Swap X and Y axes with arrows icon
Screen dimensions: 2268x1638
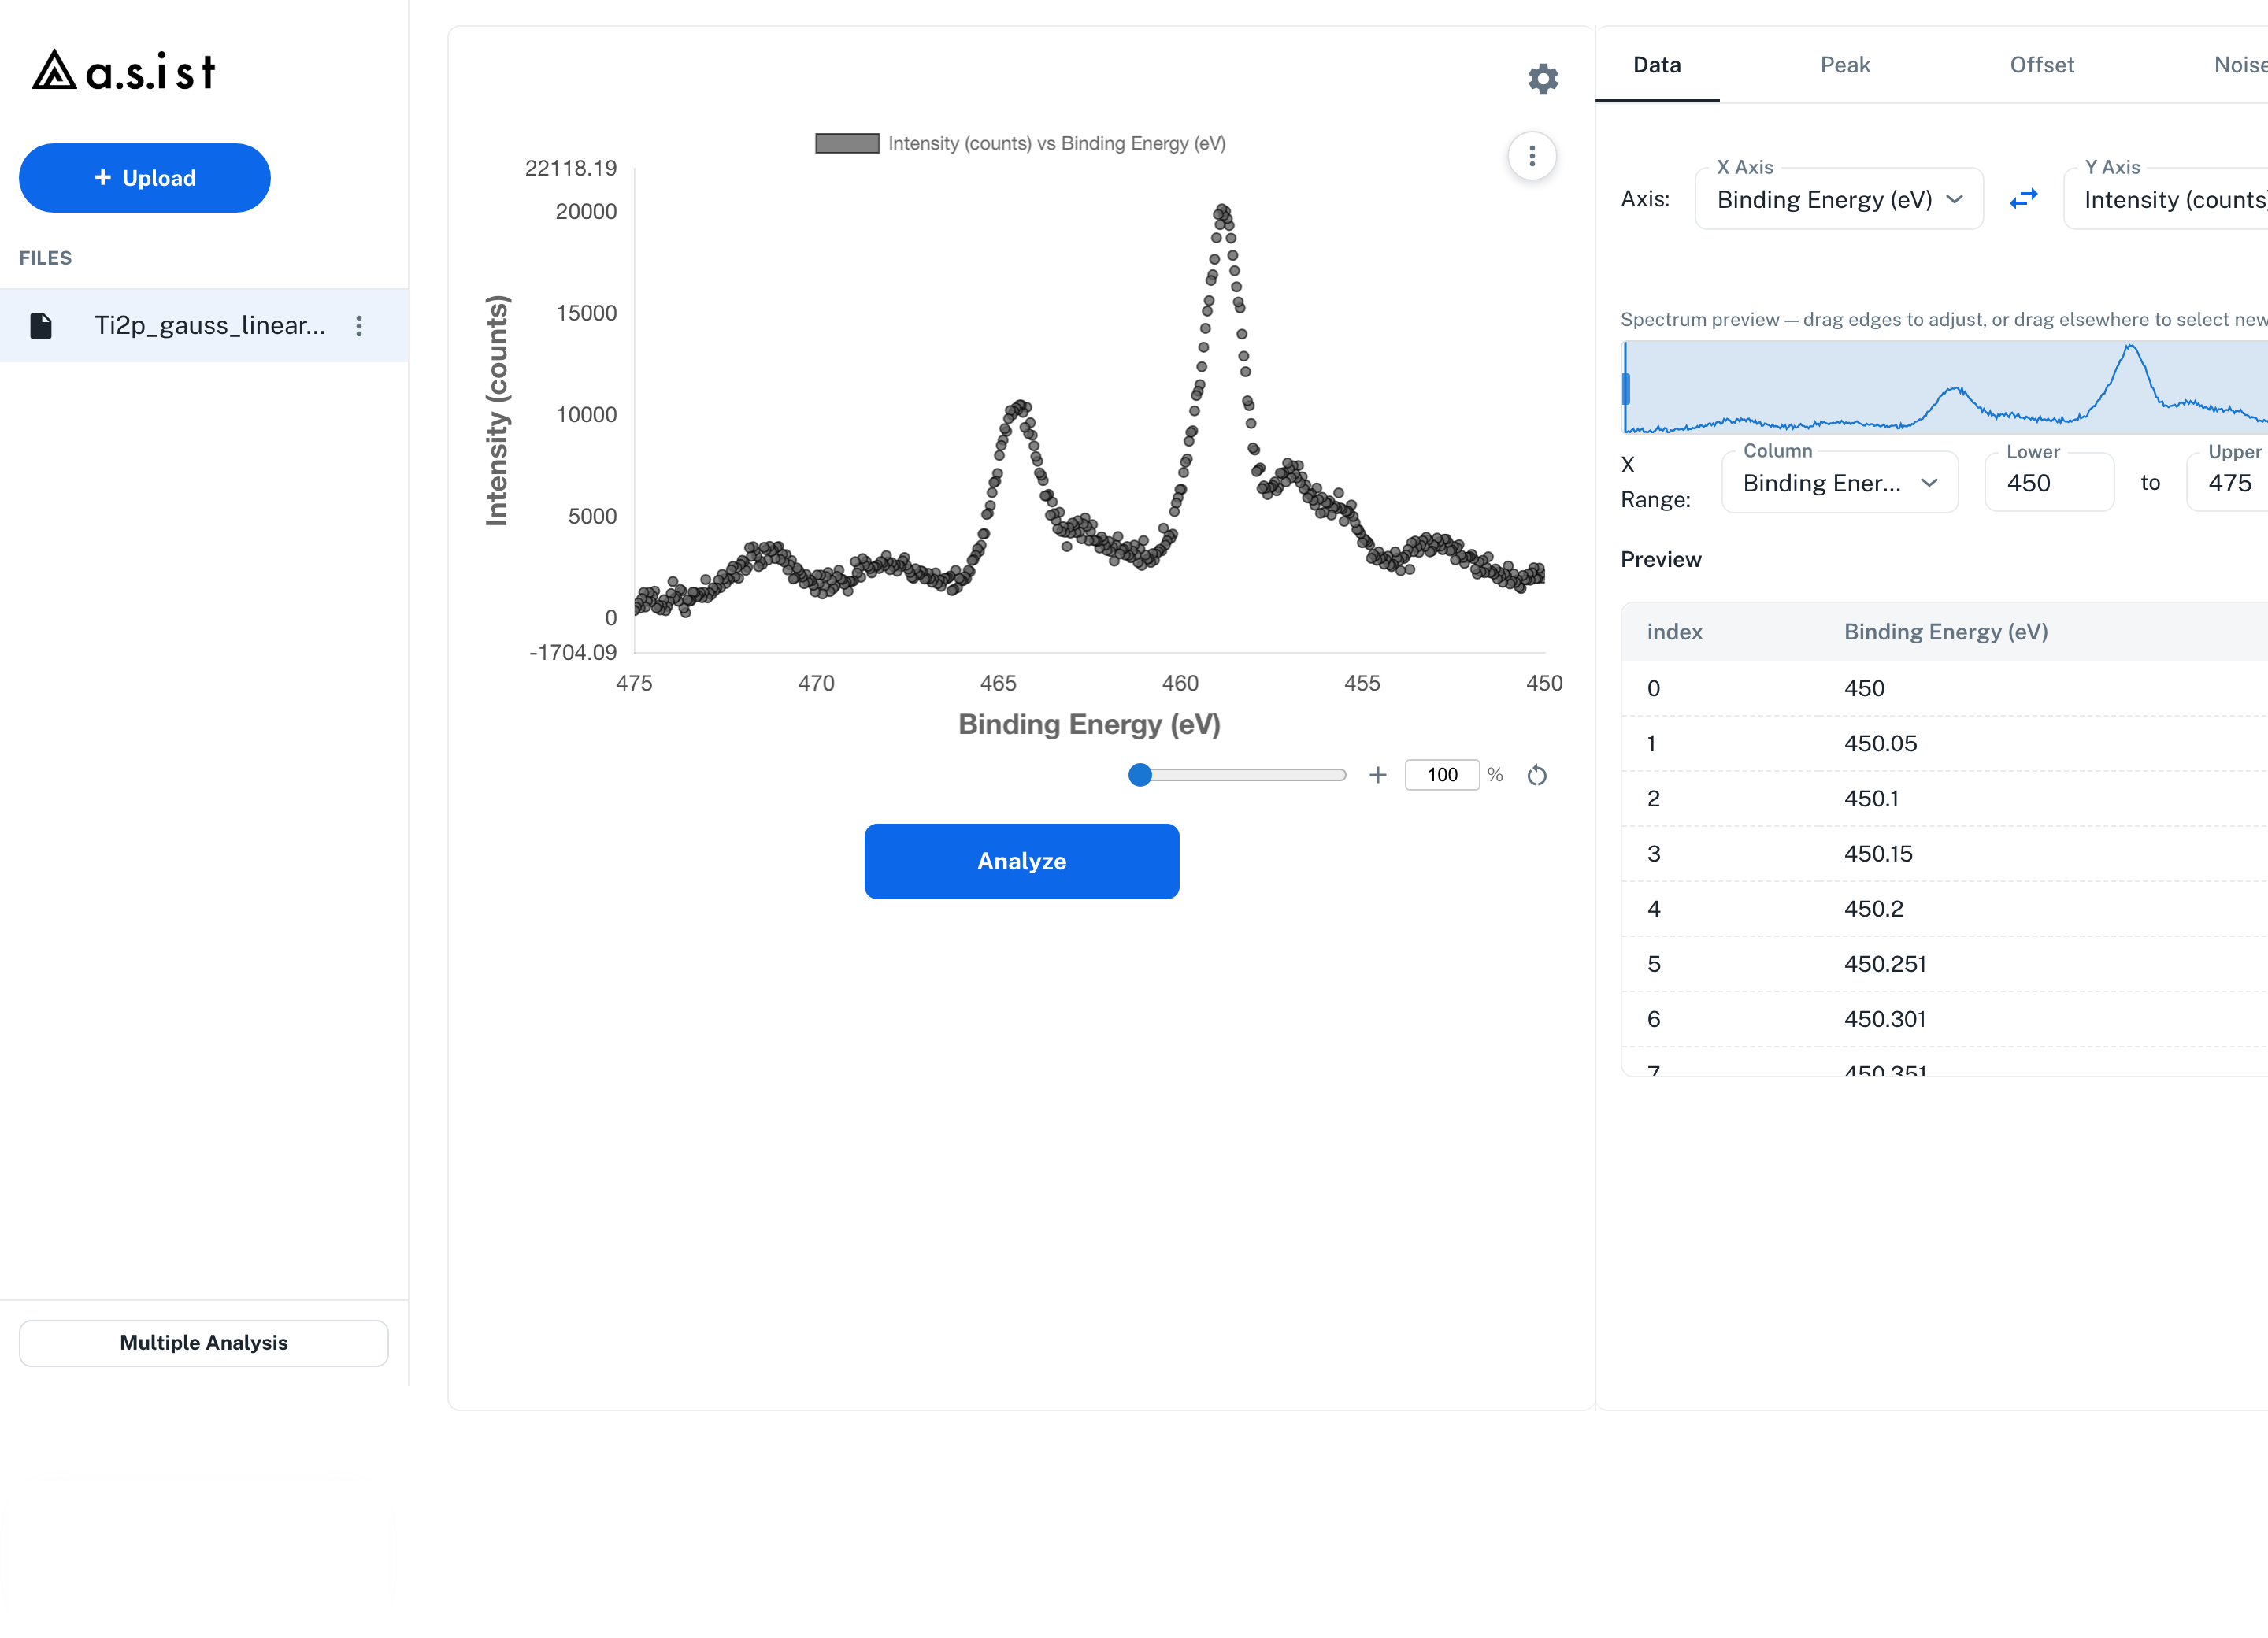coord(2023,199)
